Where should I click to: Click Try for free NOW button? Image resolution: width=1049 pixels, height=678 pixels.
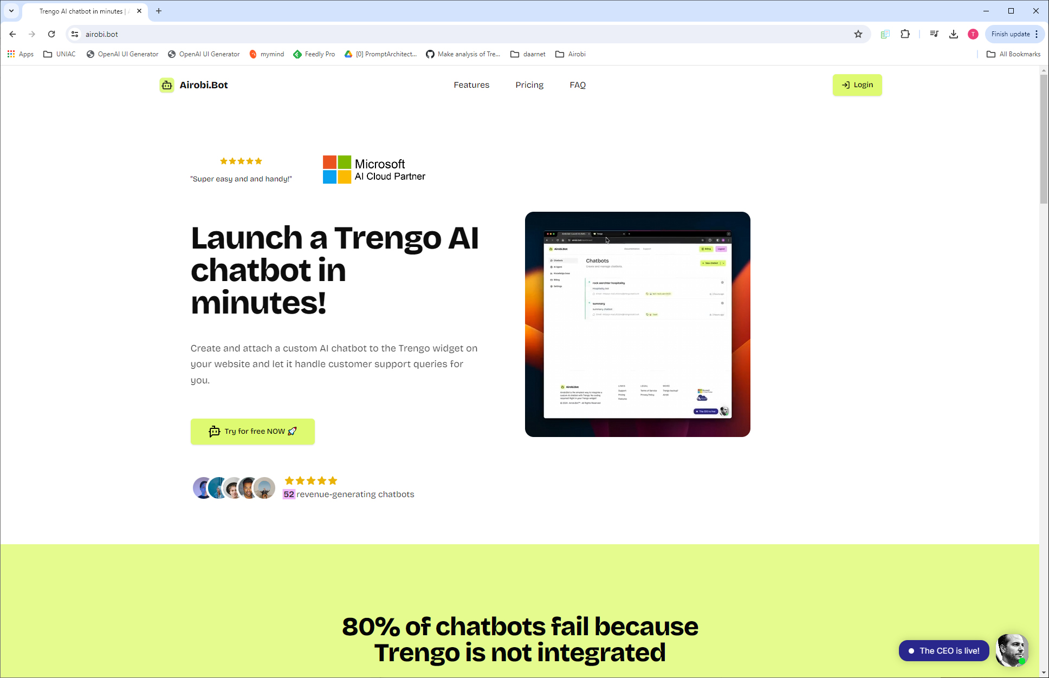[252, 431]
